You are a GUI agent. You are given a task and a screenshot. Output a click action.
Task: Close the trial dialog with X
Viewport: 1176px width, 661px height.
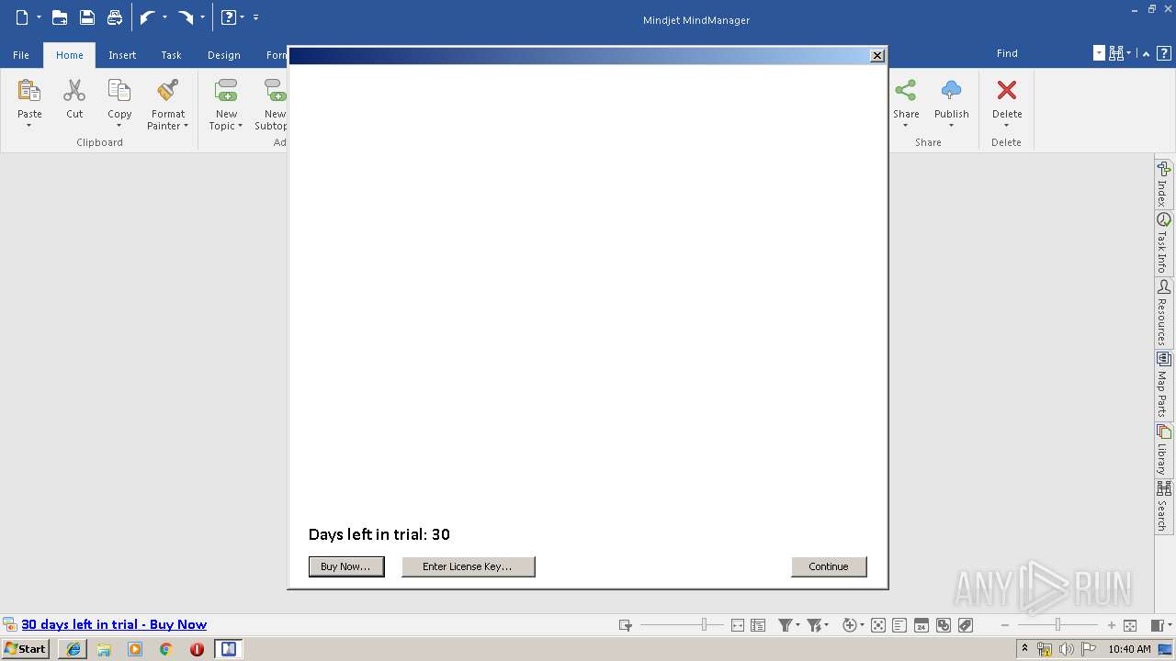[x=877, y=55]
